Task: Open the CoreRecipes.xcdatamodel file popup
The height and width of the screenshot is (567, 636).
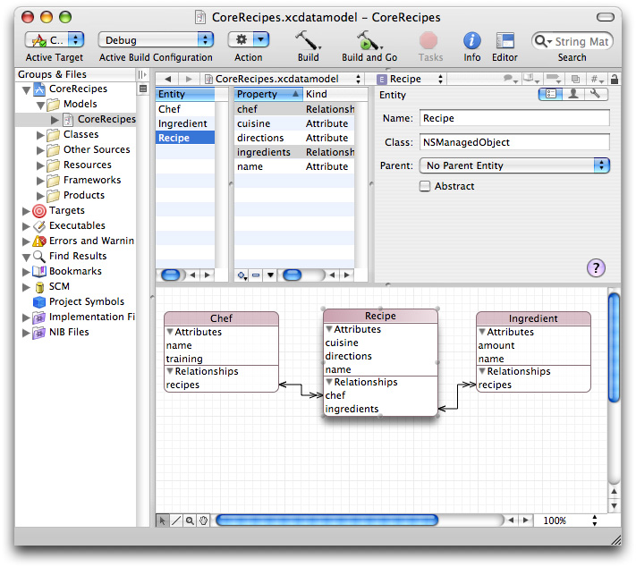Action: (x=283, y=79)
